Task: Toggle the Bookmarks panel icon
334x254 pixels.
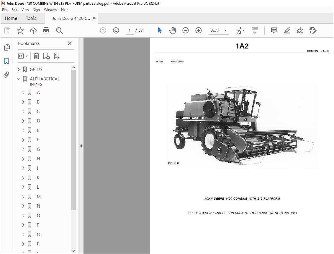Action: coord(6,61)
